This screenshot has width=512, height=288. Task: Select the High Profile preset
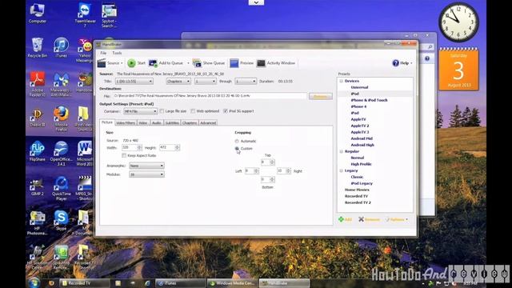(x=361, y=164)
